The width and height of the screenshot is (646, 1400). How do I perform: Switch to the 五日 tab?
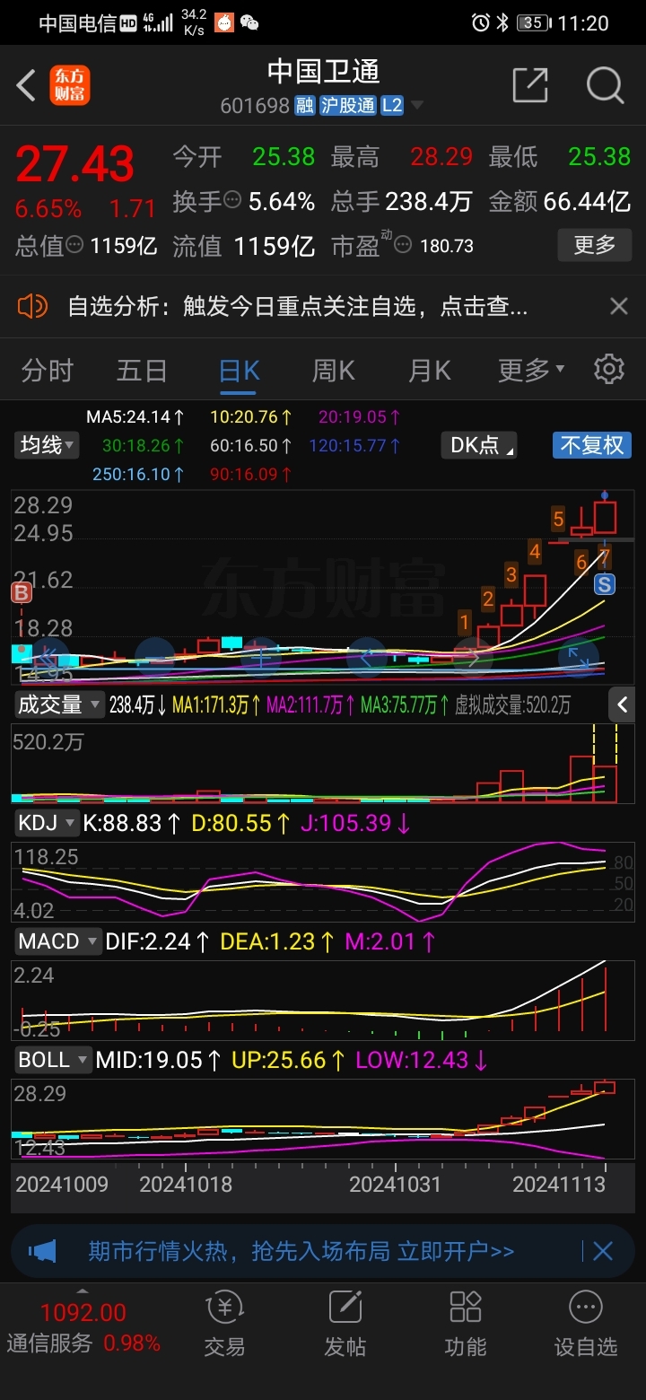142,370
